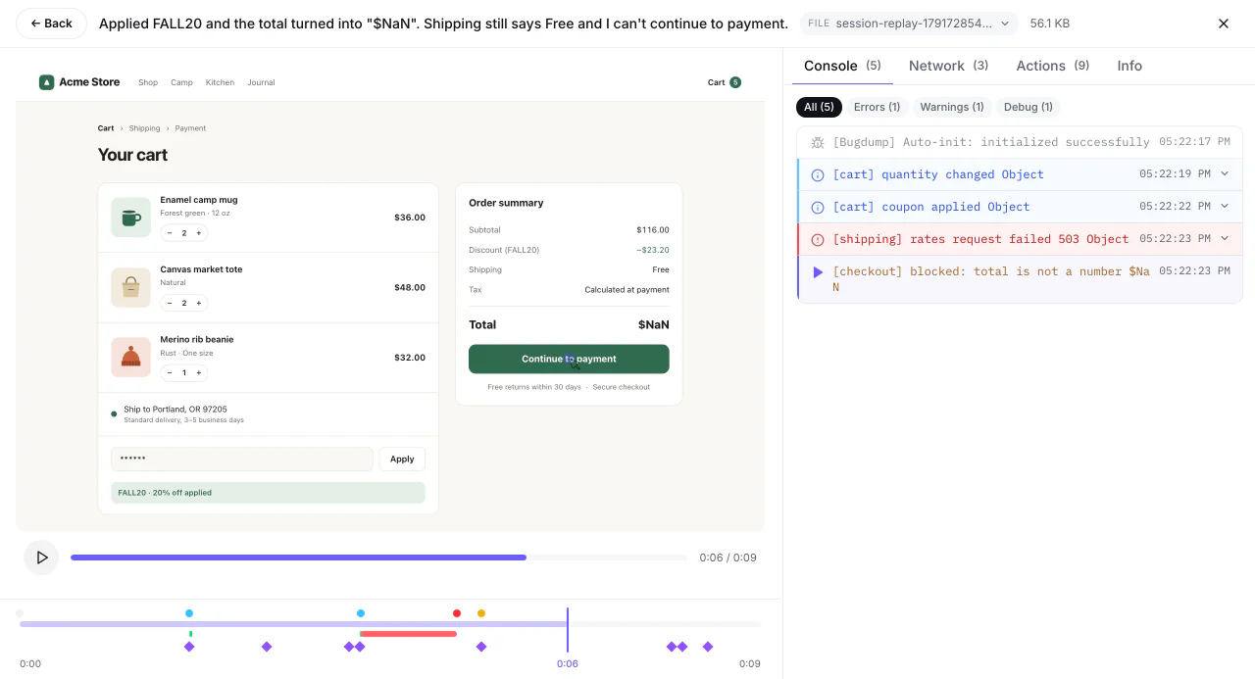The height and width of the screenshot is (679, 1255).
Task: Click the $NaN total value
Action: coord(653,324)
